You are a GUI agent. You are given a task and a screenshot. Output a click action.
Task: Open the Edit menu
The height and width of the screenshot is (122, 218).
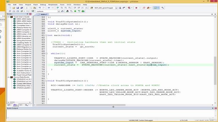coord(15,4)
